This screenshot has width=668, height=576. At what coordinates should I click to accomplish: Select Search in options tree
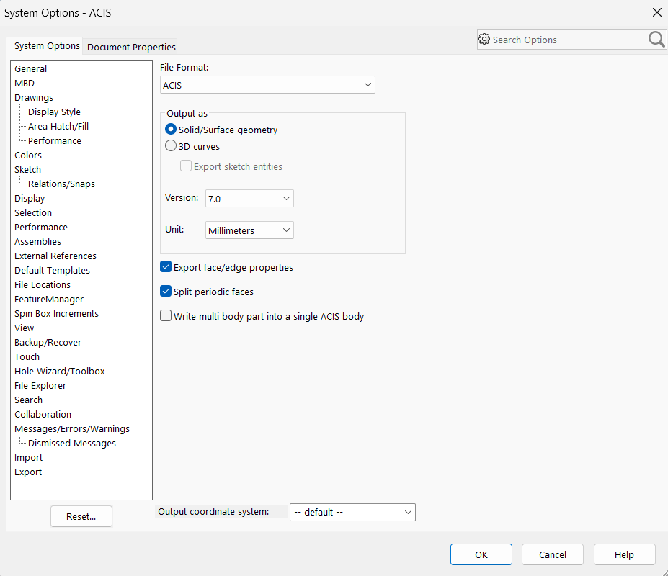coord(29,400)
